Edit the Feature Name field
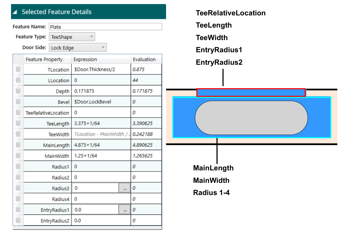Screen dimensions: 342x238 point(105,27)
